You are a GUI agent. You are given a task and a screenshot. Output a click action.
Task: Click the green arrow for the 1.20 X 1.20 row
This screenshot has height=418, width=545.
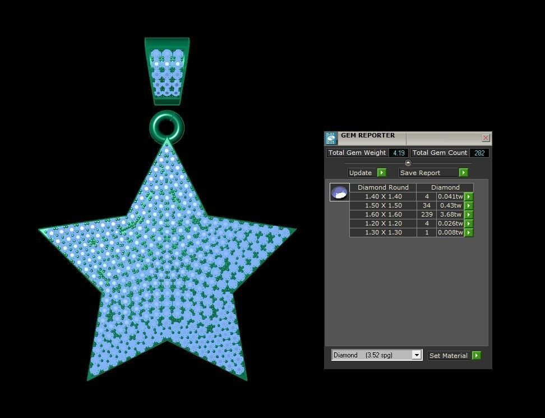469,224
